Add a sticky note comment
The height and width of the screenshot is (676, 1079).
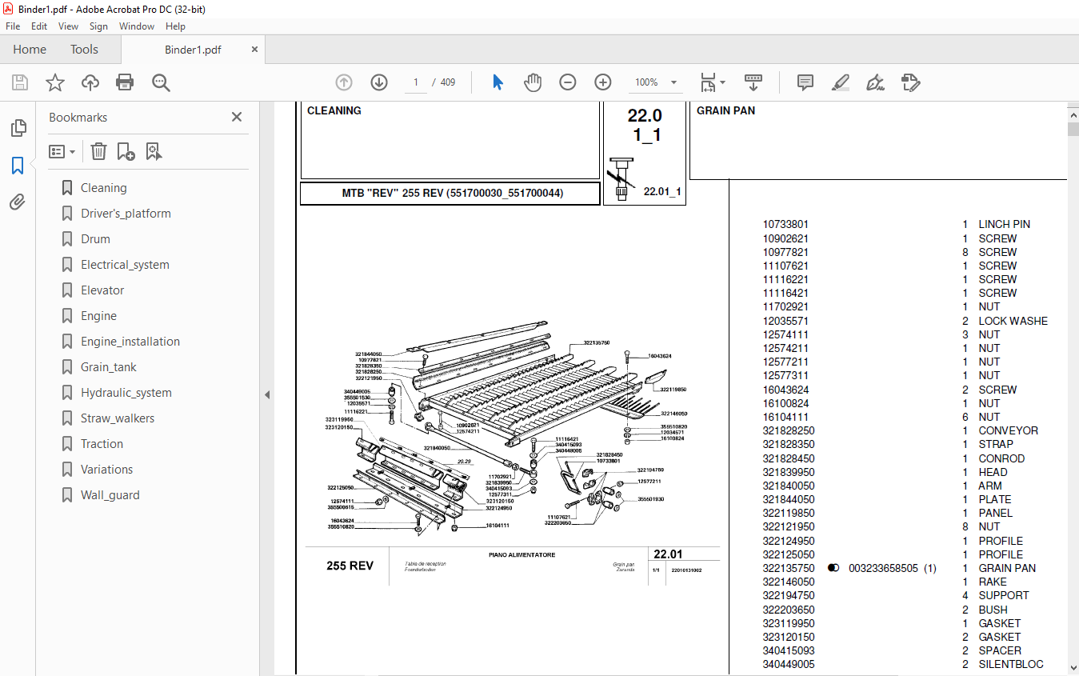click(x=805, y=82)
